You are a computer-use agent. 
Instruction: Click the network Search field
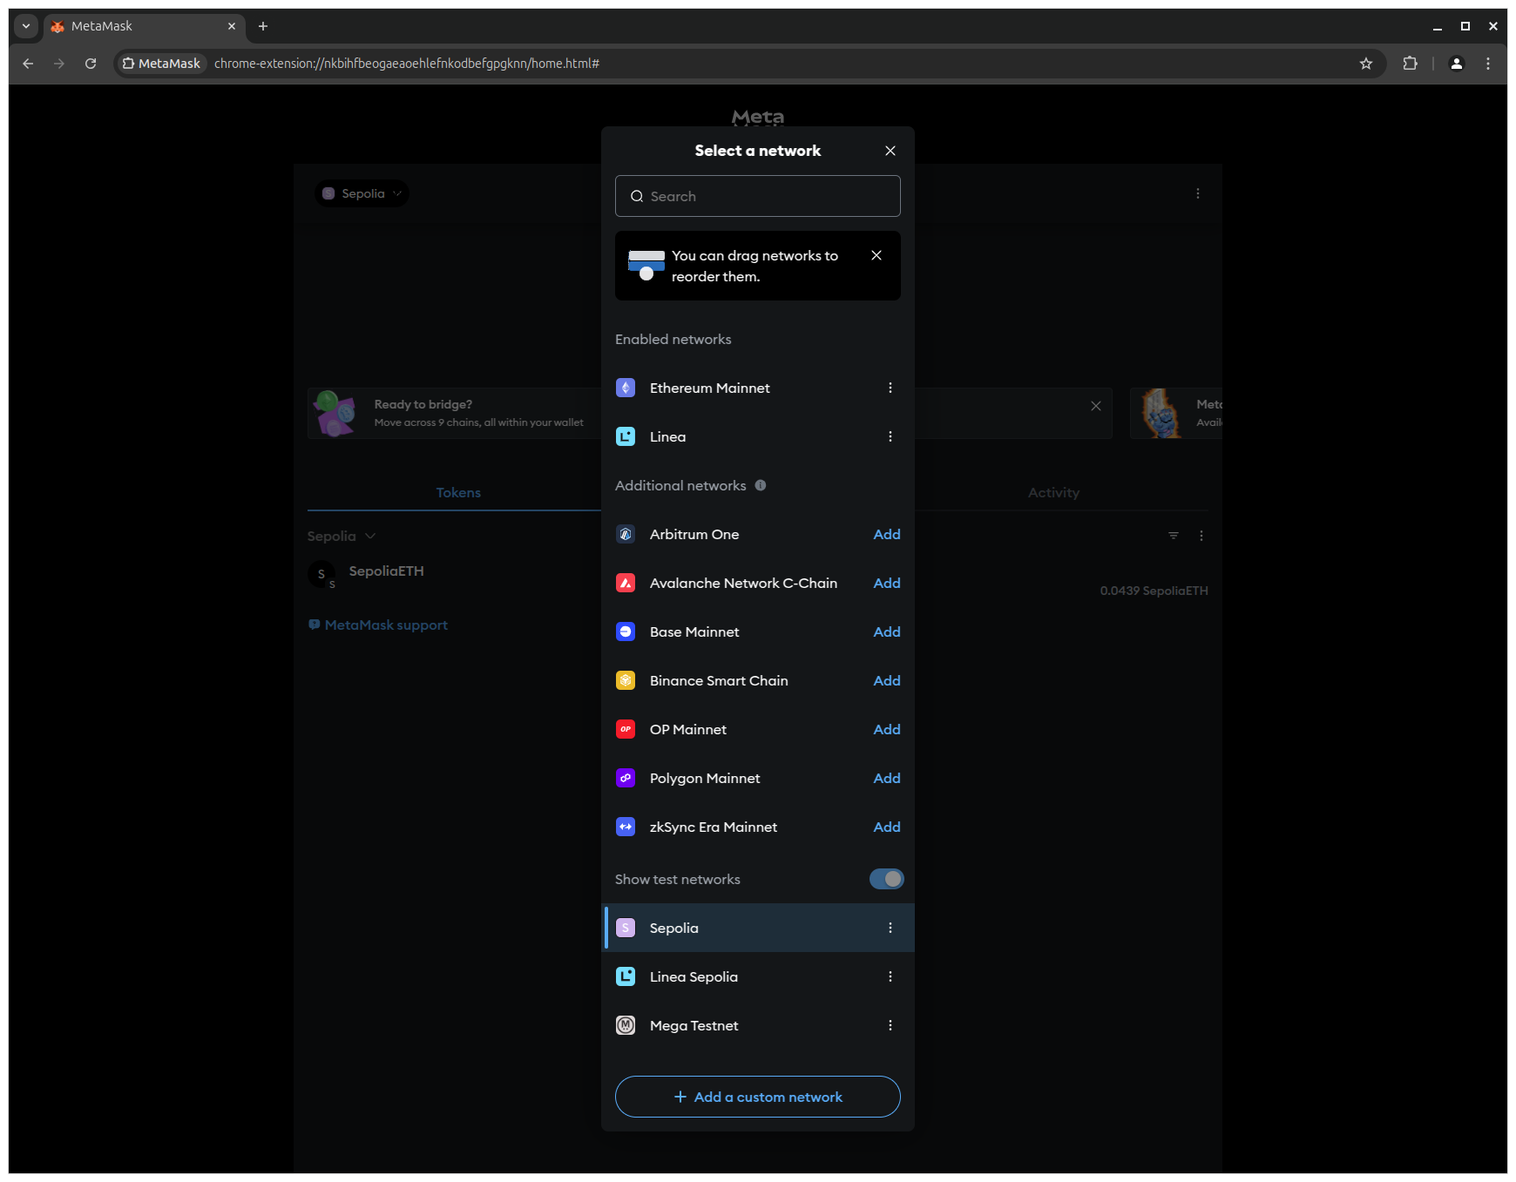(758, 196)
